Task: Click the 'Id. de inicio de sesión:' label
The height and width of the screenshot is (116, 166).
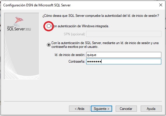Action: 70,55
